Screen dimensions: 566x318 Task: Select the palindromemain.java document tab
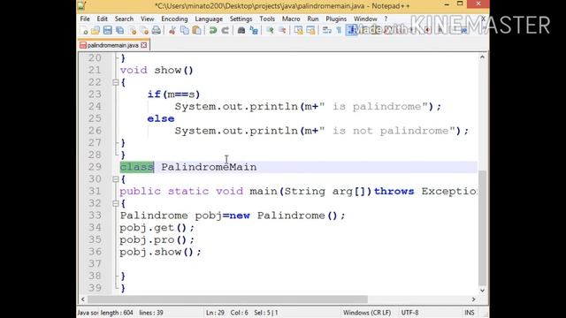point(113,45)
